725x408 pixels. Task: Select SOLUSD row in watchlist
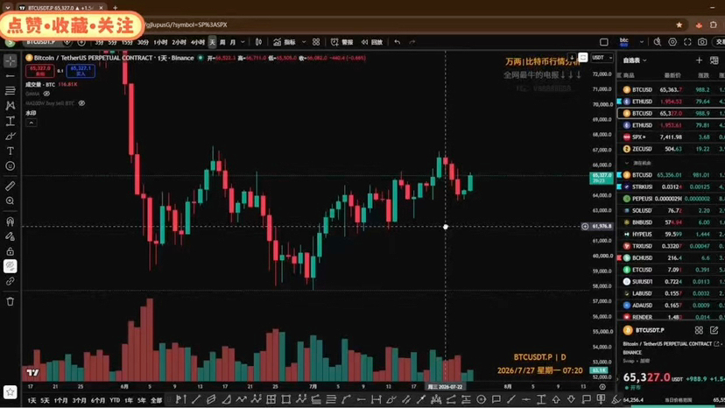[x=671, y=210]
